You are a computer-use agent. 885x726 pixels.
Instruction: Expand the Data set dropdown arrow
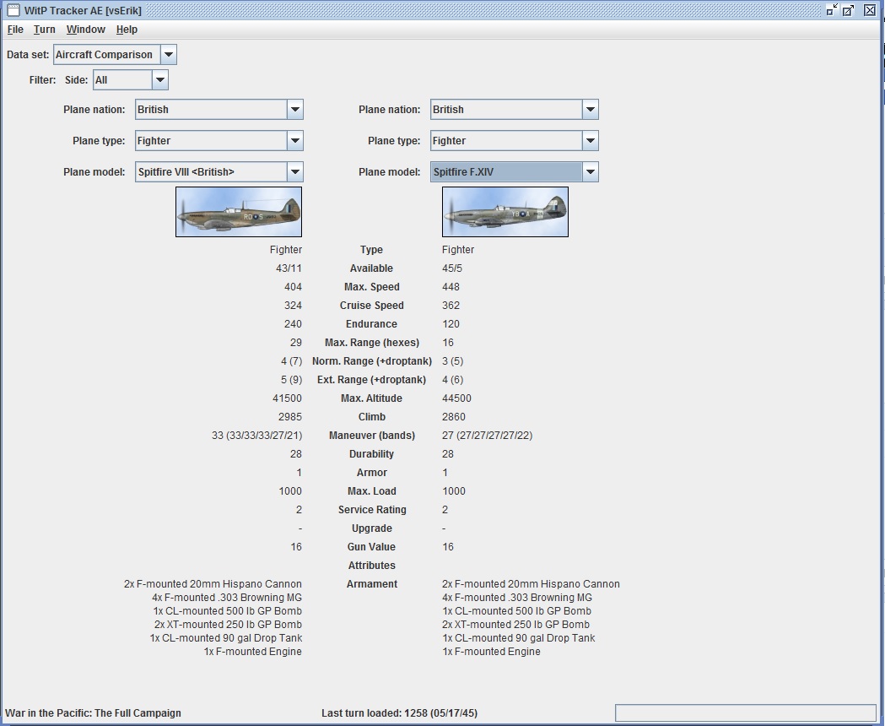(168, 55)
